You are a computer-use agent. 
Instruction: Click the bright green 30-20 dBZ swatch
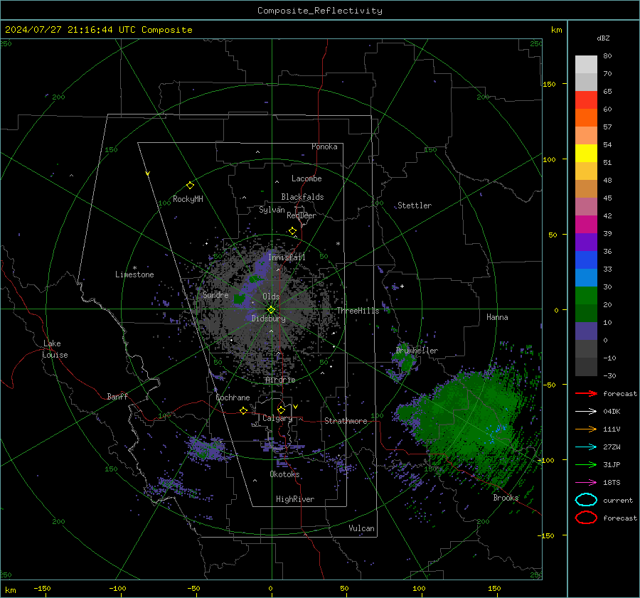click(586, 296)
